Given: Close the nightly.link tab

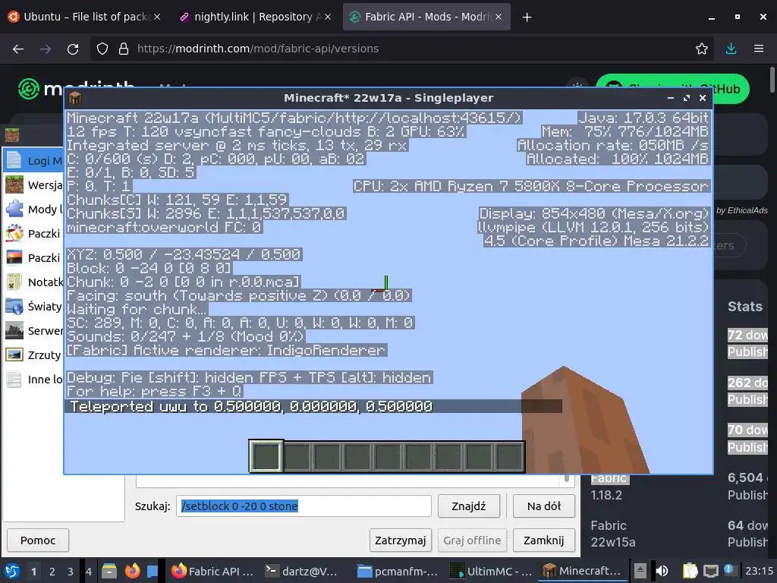Looking at the screenshot, I should point(326,17).
